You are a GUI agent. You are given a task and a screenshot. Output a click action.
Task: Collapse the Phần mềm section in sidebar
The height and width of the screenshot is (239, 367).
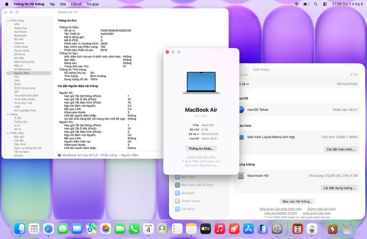click(8, 133)
